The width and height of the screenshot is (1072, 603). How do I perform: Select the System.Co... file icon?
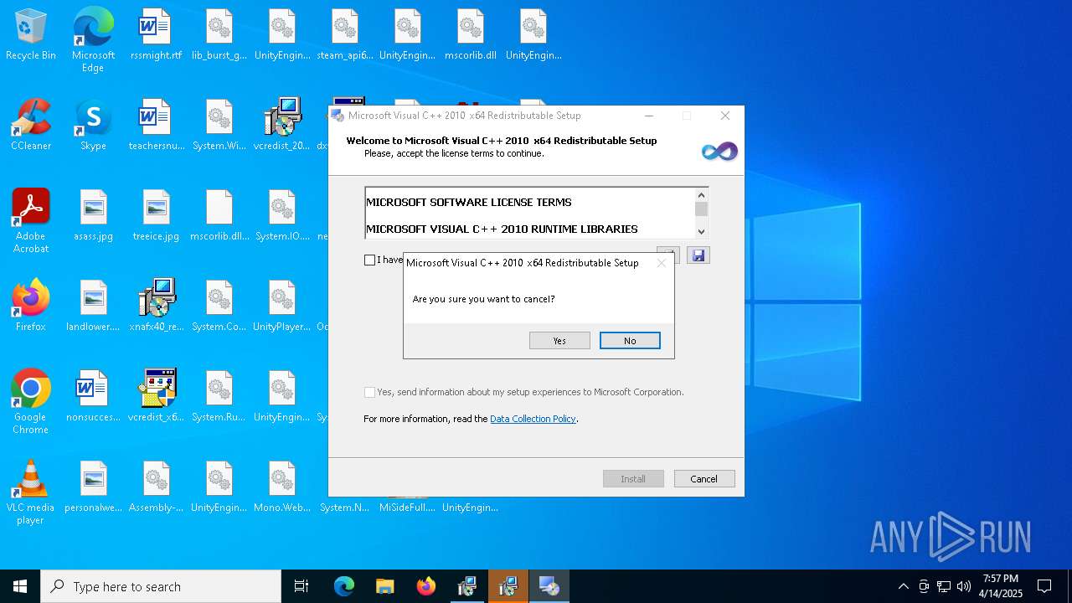point(219,307)
